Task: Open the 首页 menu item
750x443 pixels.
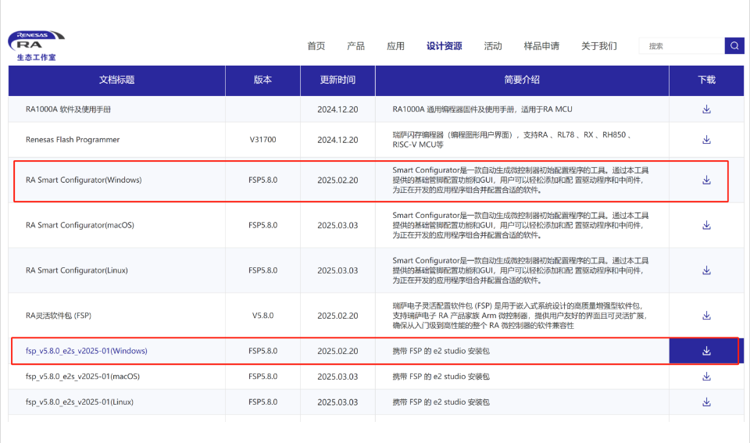Action: coord(316,46)
